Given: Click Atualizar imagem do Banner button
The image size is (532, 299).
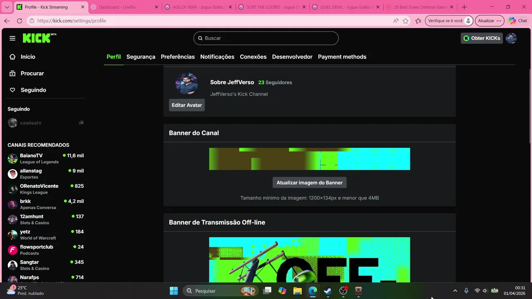Looking at the screenshot, I should click(x=310, y=183).
